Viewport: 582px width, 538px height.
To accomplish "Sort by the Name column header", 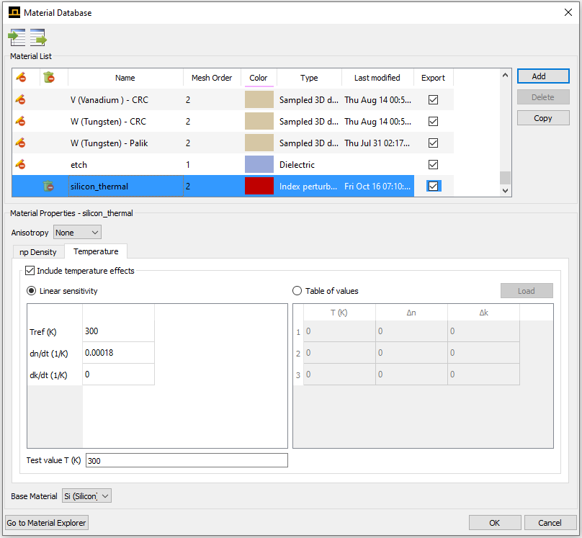I will (125, 78).
